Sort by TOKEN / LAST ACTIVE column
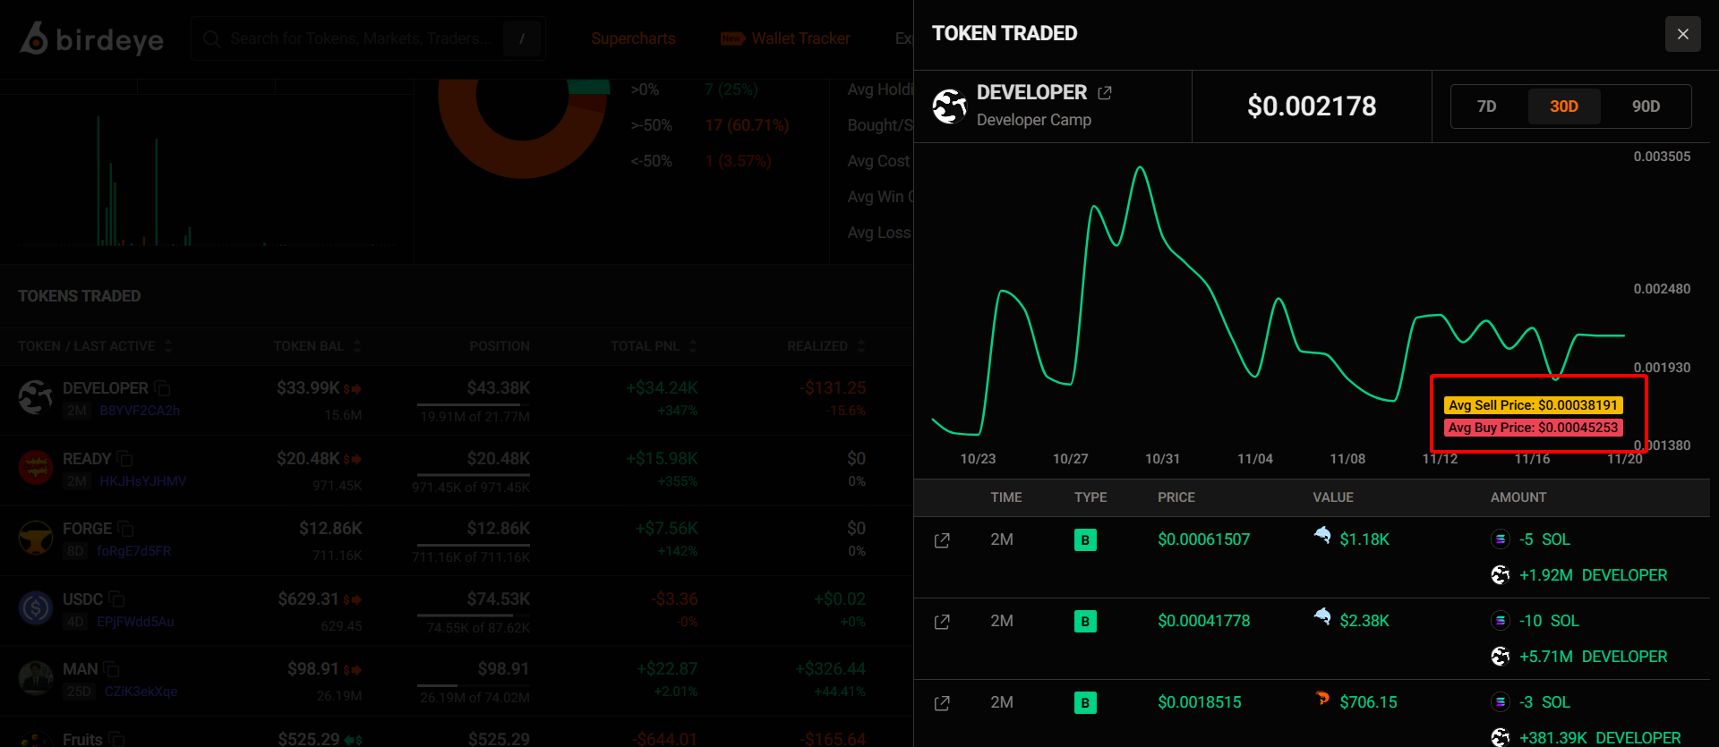Screen dimensions: 1719x747 coord(95,346)
